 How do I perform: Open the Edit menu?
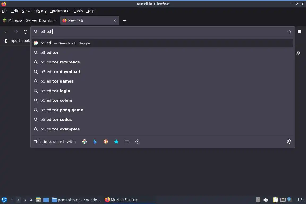click(15, 11)
